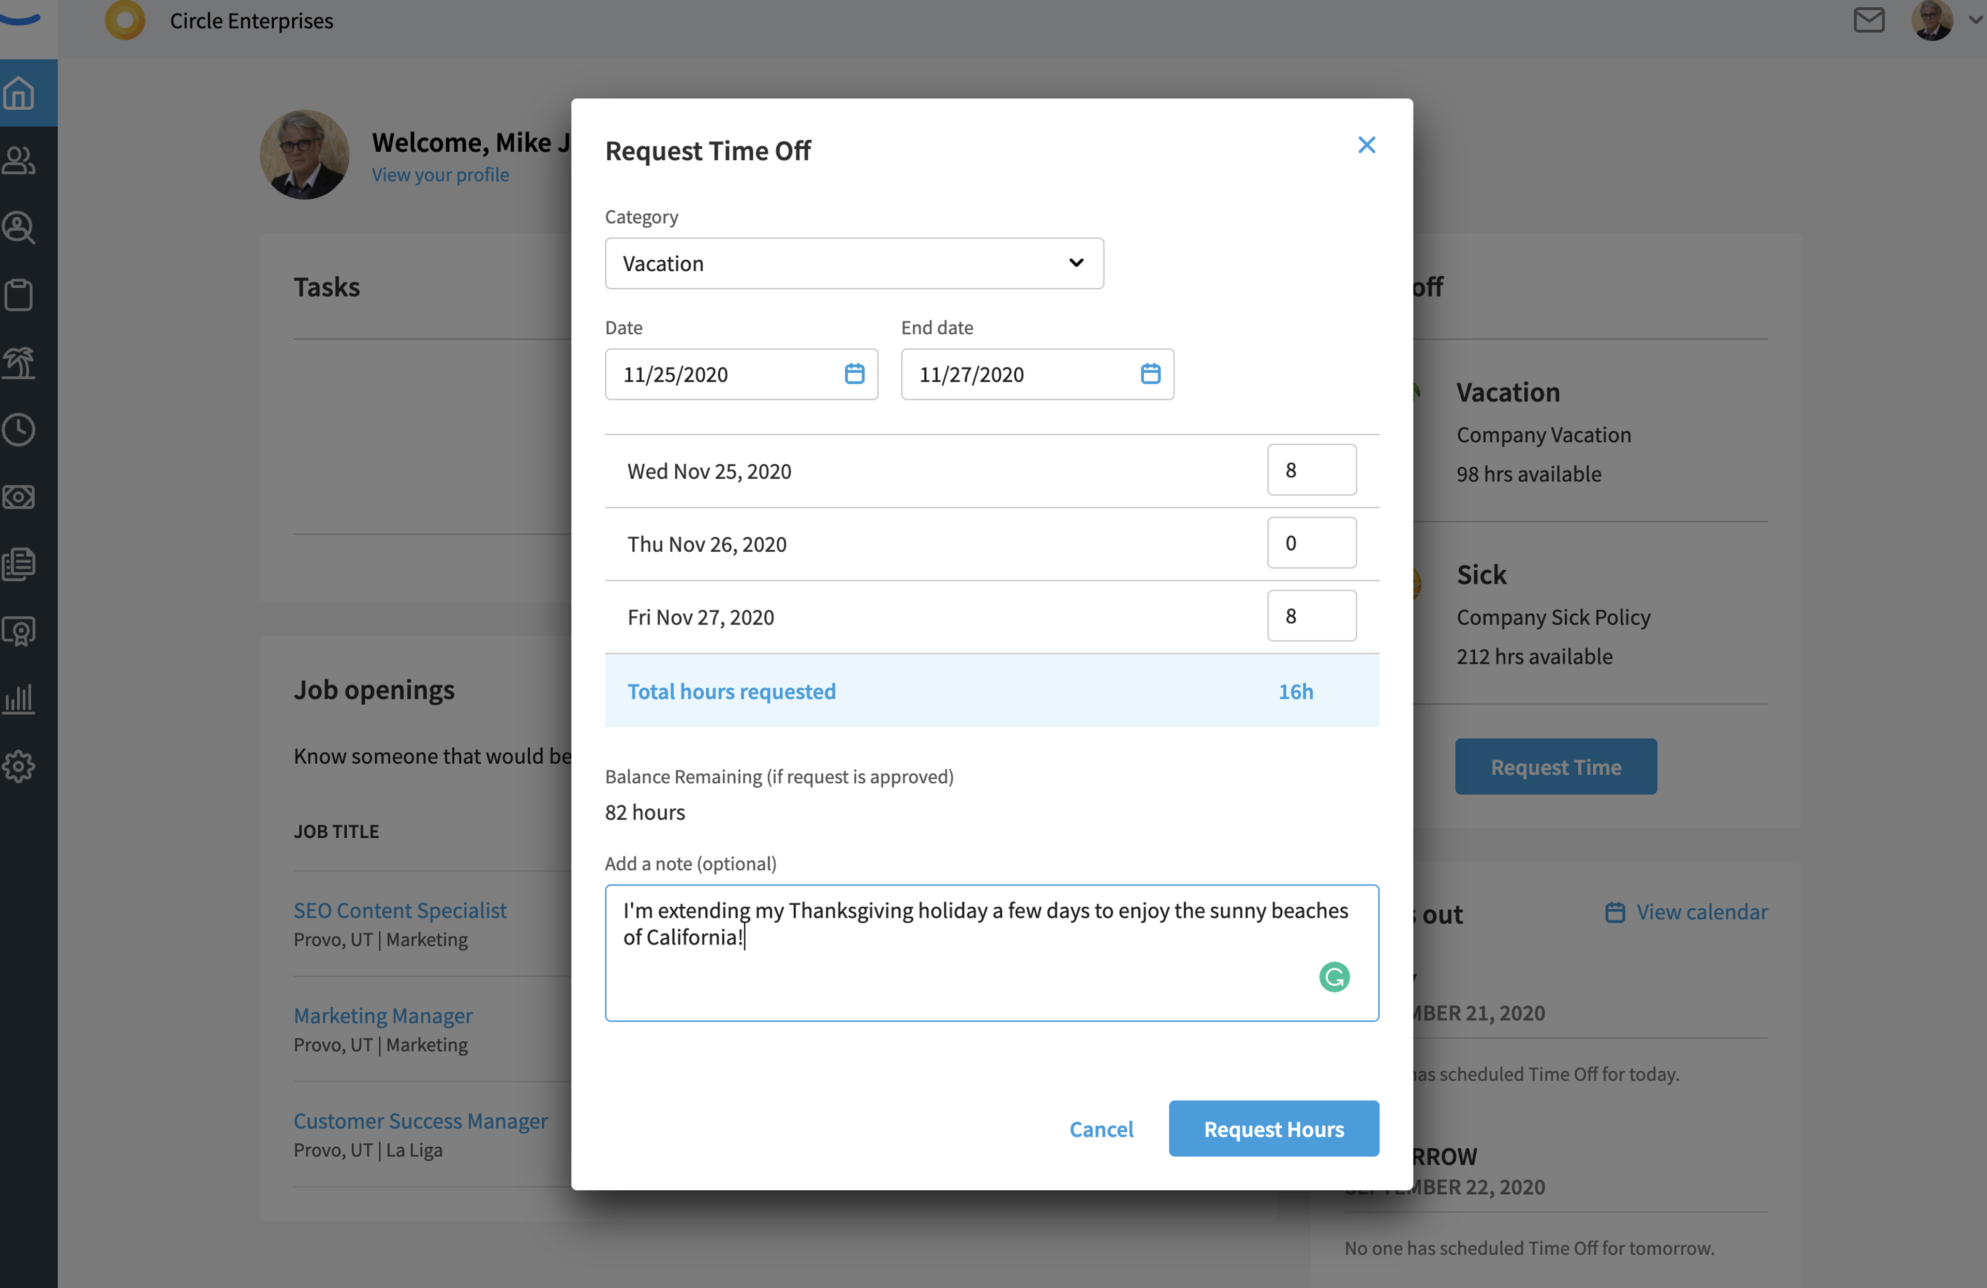Open the Home sidebar icon
This screenshot has height=1288, width=1987.
pyautogui.click(x=19, y=93)
